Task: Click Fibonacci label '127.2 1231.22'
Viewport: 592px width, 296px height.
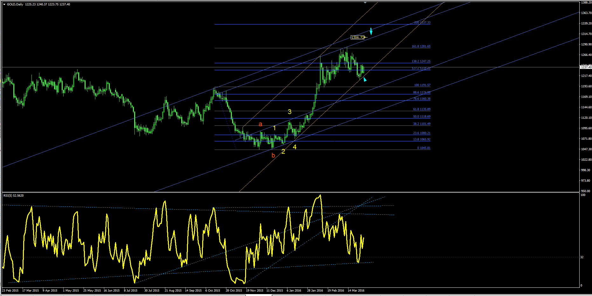Action: (x=421, y=68)
